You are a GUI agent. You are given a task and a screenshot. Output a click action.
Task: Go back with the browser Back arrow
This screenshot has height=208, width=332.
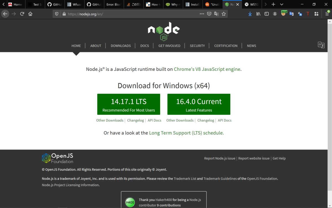[x=5, y=14]
